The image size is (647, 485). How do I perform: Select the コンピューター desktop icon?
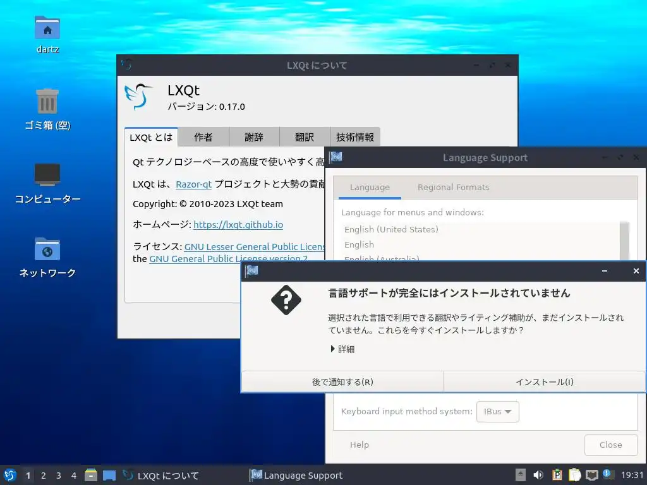coord(47,184)
